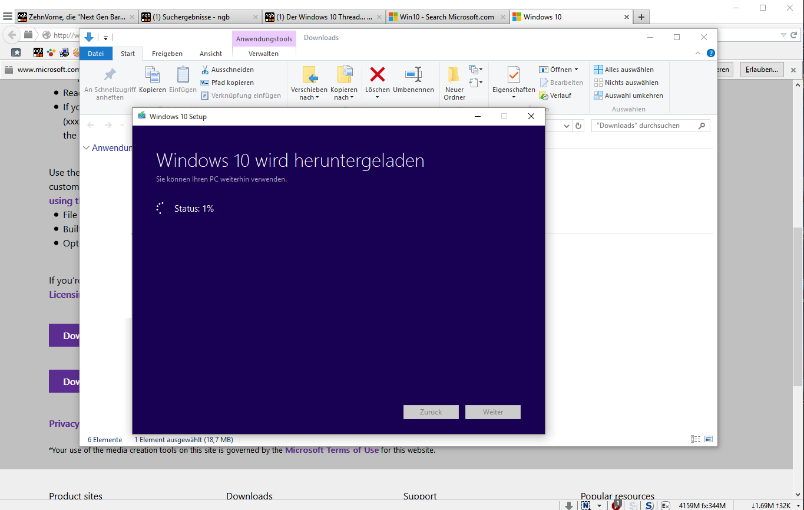This screenshot has height=510, width=804.
Task: Click the Umbenennen rename icon
Action: tap(413, 75)
